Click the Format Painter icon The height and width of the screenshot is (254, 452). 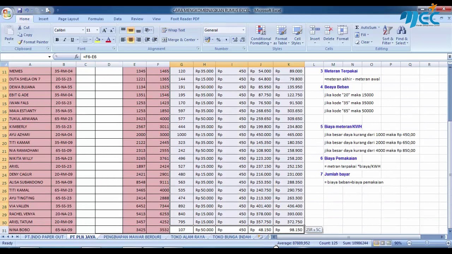(x=20, y=42)
